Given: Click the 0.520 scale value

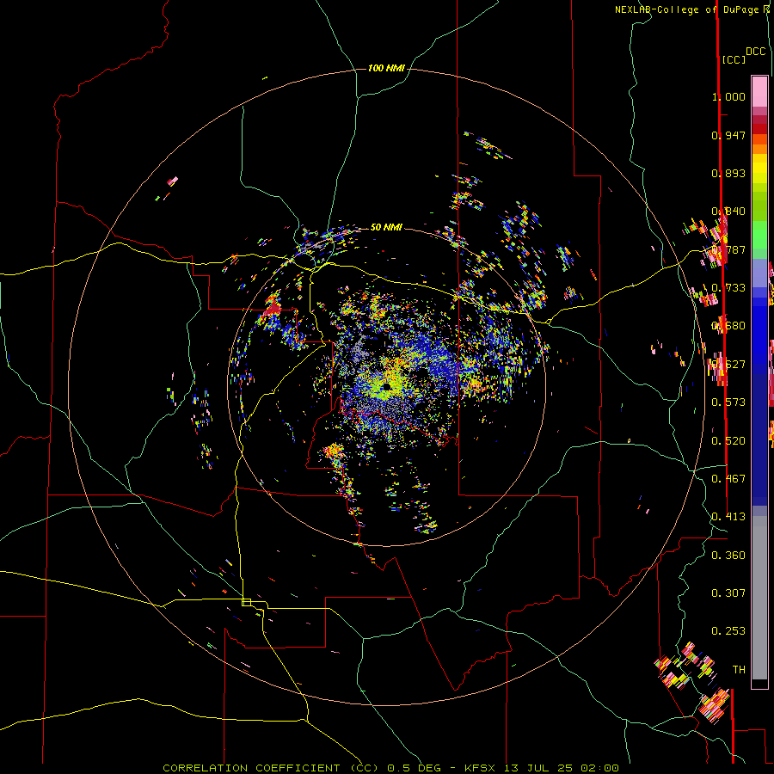Looking at the screenshot, I should point(728,441).
